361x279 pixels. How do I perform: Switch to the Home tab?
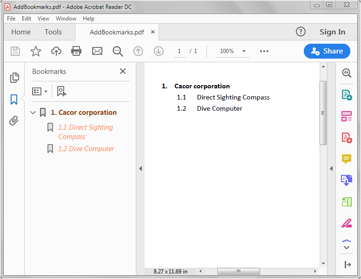click(x=21, y=32)
